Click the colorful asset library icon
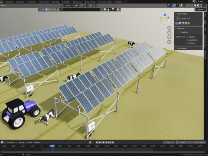208x156 pixels. (x=43, y=10)
